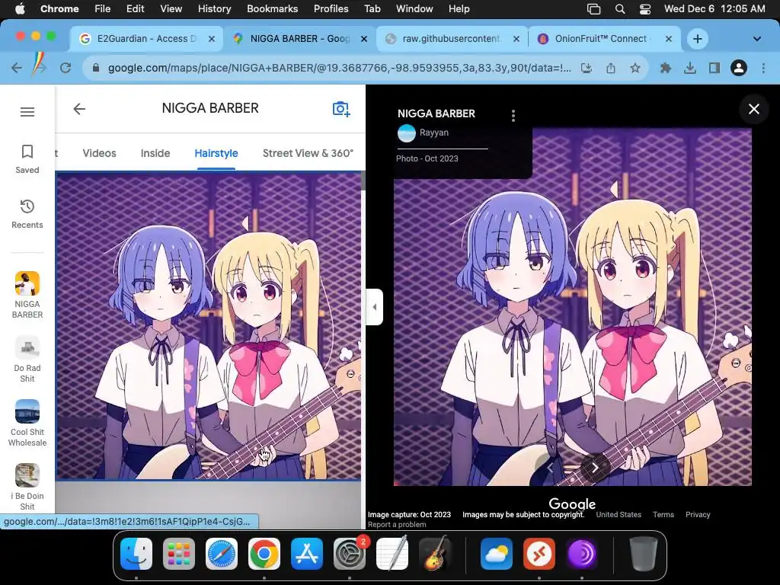Open the Terms link
The image size is (780, 585).
click(663, 515)
